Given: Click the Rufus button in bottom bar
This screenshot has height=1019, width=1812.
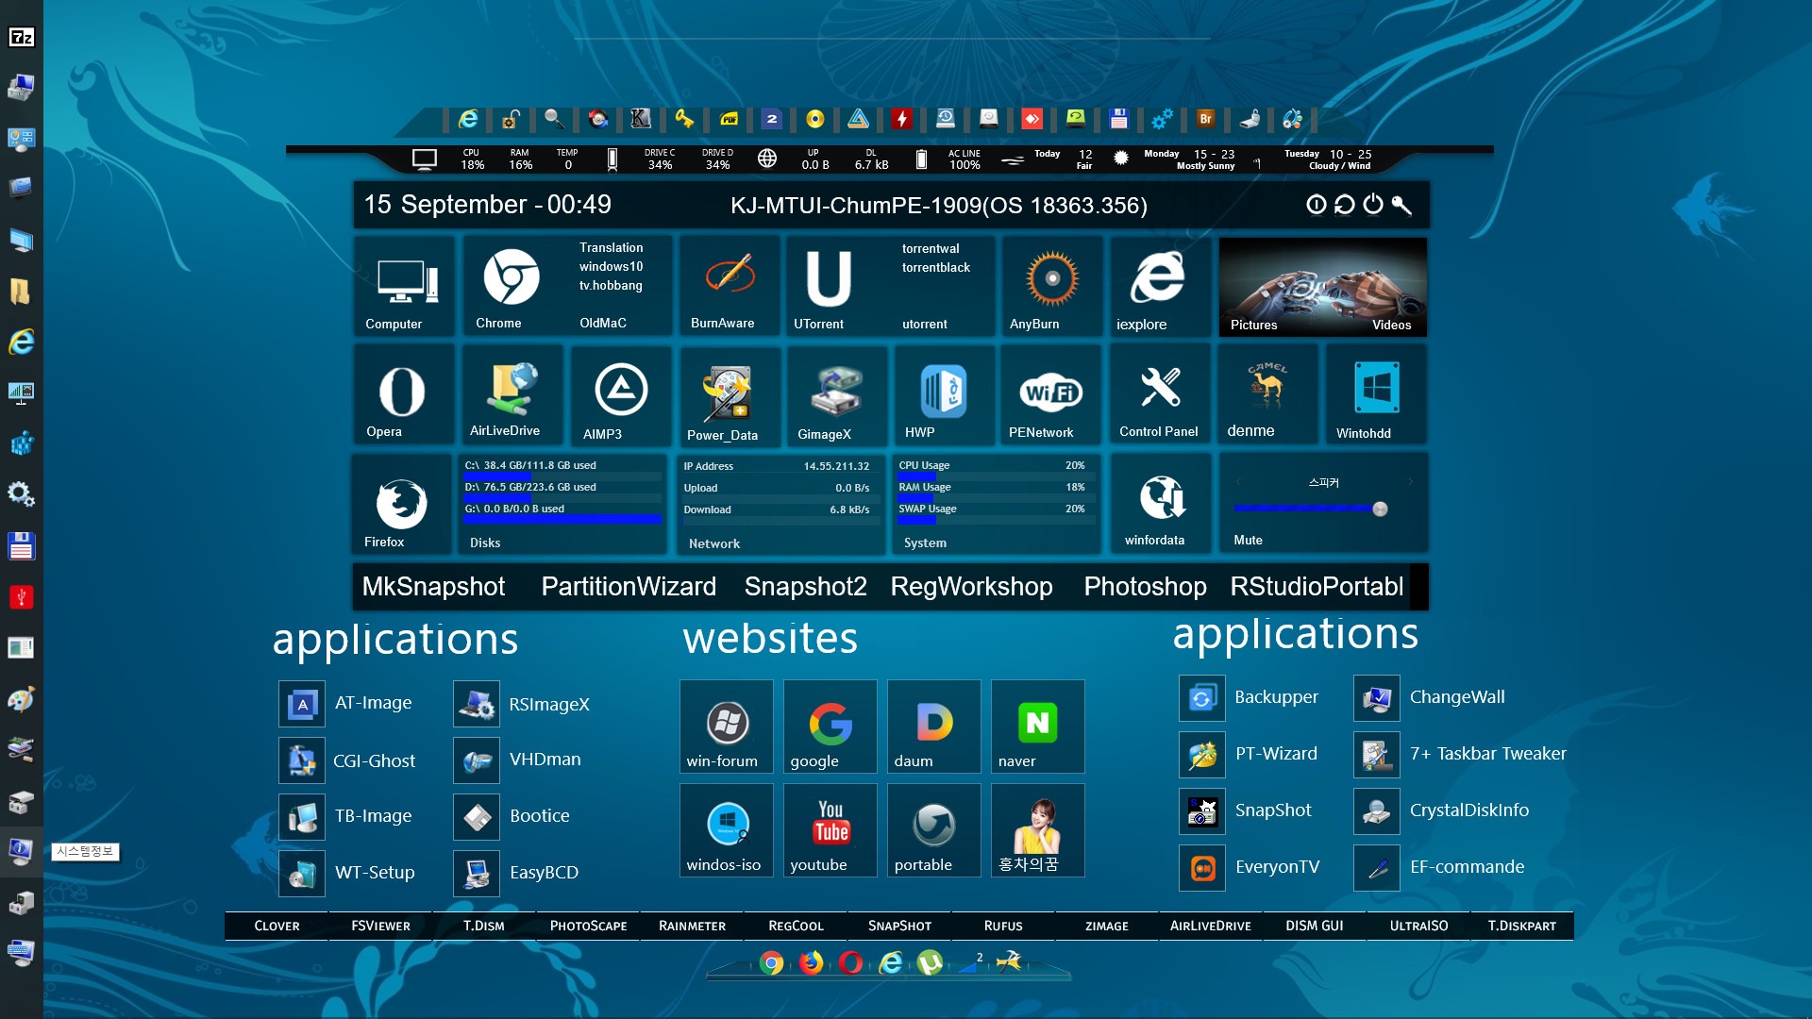Looking at the screenshot, I should coord(1003,926).
